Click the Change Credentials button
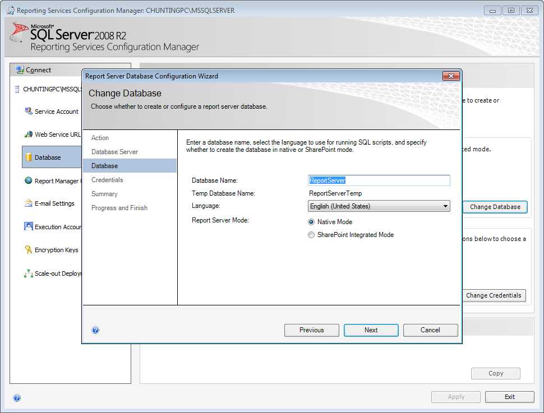The height and width of the screenshot is (413, 544). click(494, 295)
